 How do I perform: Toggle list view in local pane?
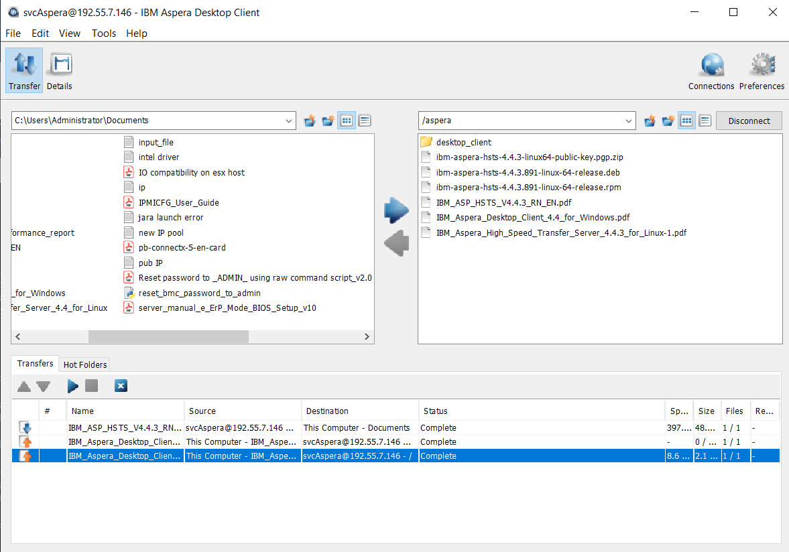coord(347,121)
